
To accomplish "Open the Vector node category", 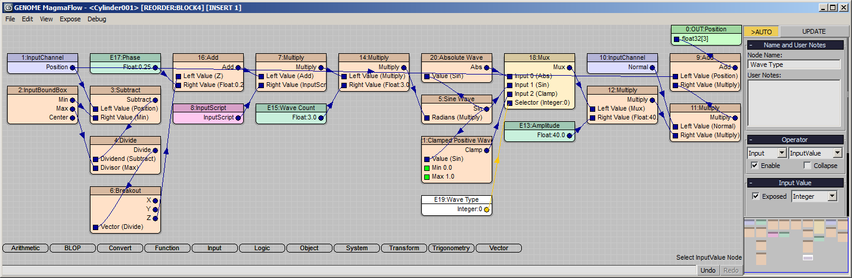I will coord(499,248).
